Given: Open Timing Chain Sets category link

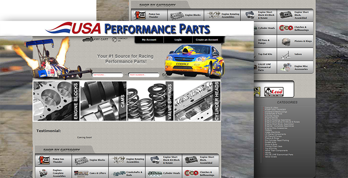Looking at the screenshot, I should [x=273, y=146].
